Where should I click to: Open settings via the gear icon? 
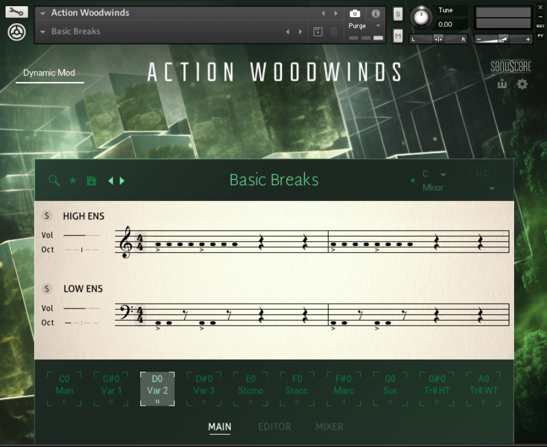(x=521, y=84)
